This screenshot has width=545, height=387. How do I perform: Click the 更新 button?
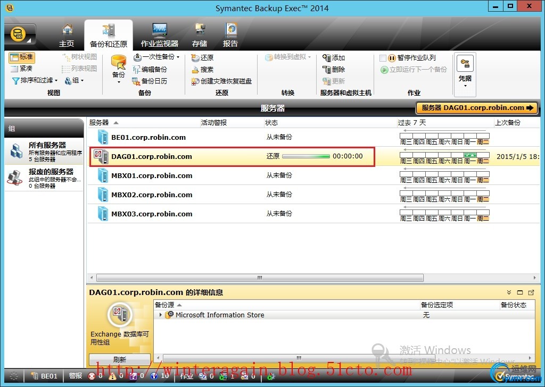point(334,81)
